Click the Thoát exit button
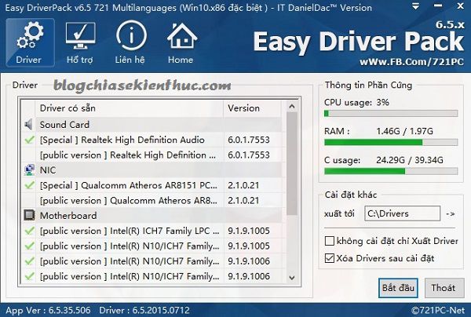 (444, 288)
